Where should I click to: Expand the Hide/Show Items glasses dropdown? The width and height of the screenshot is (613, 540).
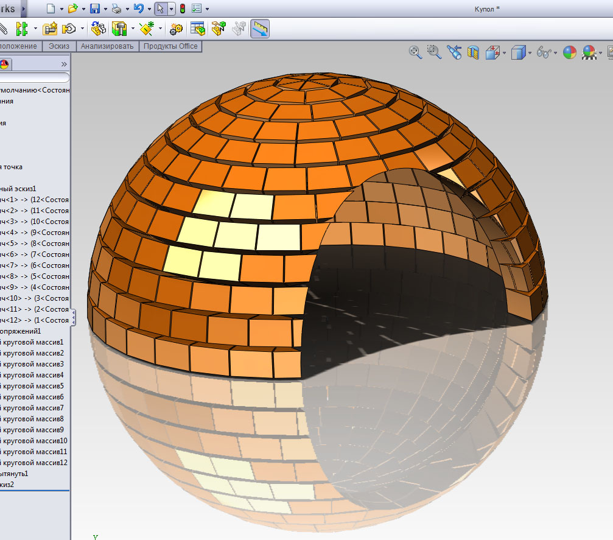[555, 53]
